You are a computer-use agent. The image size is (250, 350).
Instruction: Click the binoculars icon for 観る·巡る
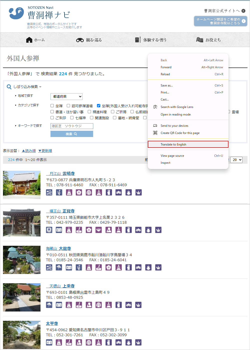80,40
